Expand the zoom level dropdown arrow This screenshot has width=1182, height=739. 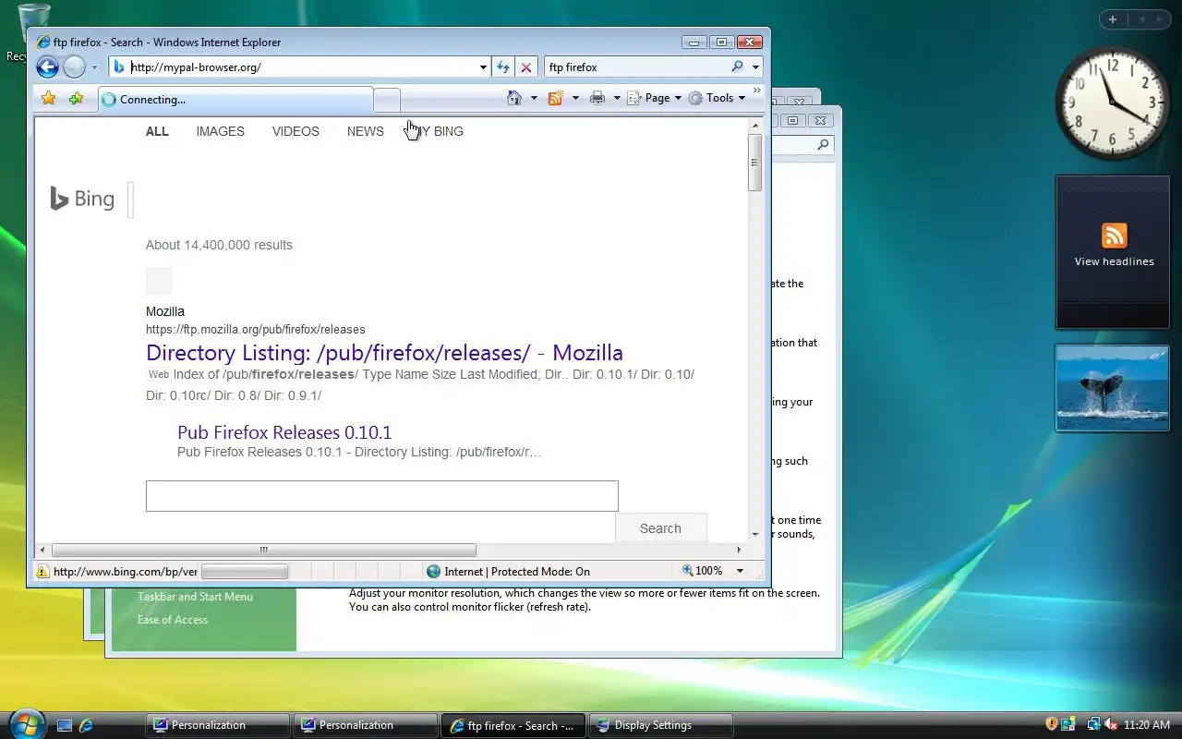(x=739, y=572)
